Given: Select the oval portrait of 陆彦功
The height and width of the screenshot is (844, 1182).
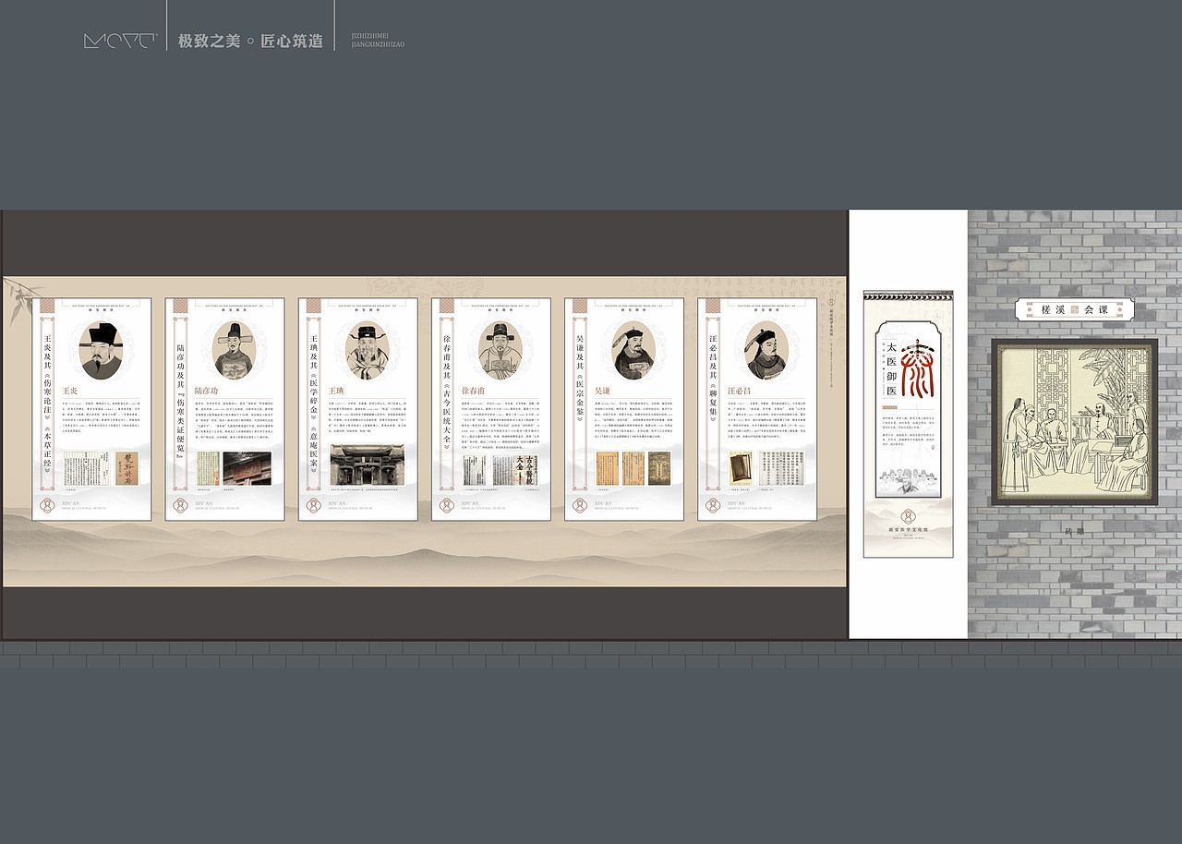Looking at the screenshot, I should pyautogui.click(x=235, y=351).
